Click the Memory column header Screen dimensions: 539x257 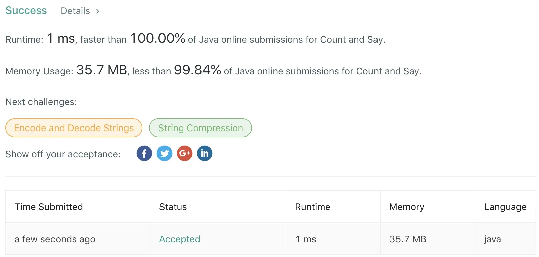point(407,207)
